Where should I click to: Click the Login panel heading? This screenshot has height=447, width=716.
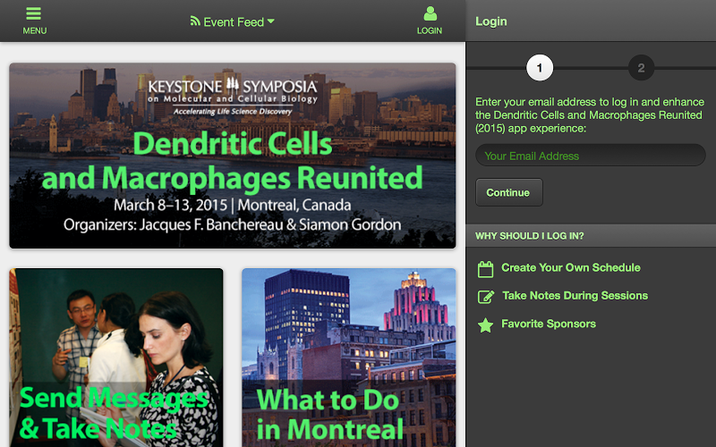pos(491,21)
